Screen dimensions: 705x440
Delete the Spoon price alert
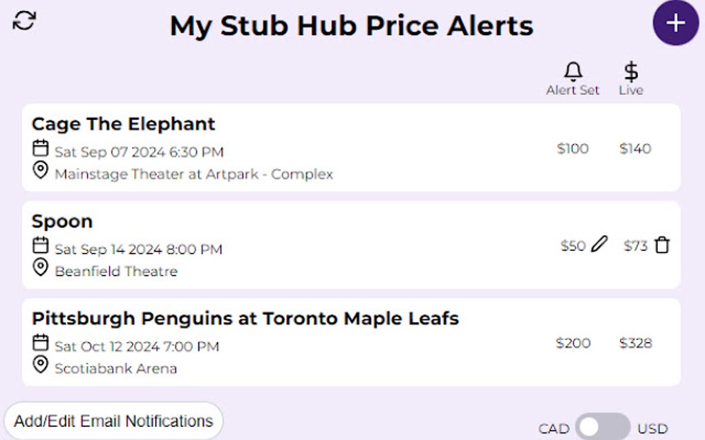pyautogui.click(x=662, y=246)
